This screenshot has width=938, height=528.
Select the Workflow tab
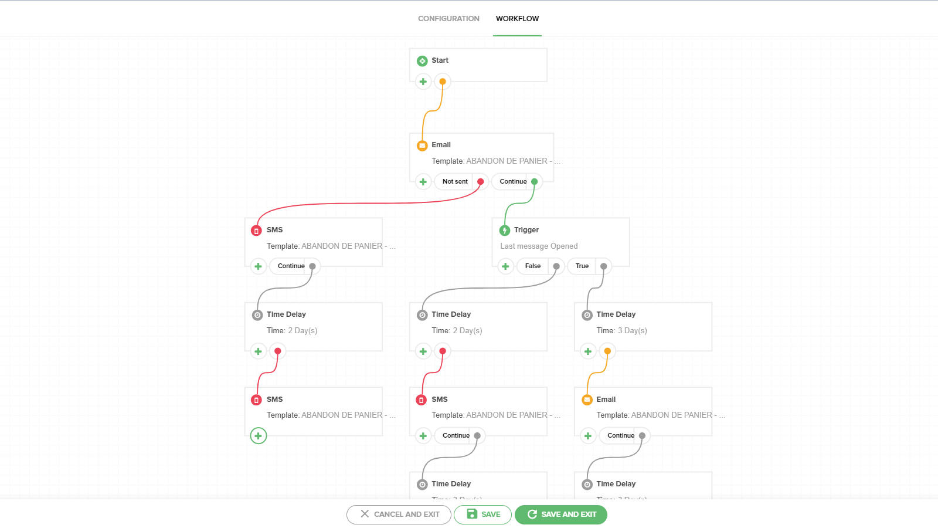tap(517, 19)
